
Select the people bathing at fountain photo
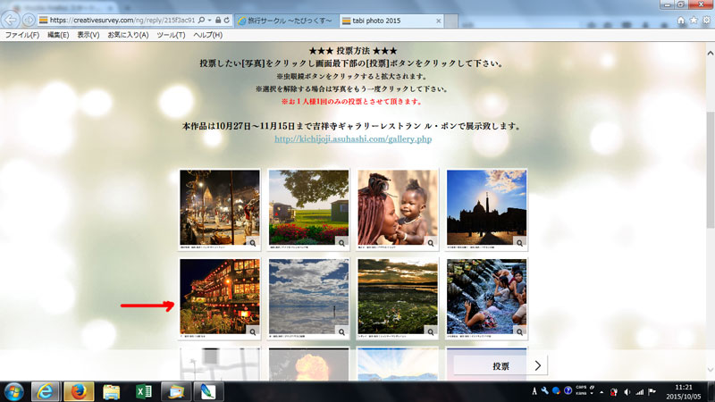pyautogui.click(x=486, y=297)
